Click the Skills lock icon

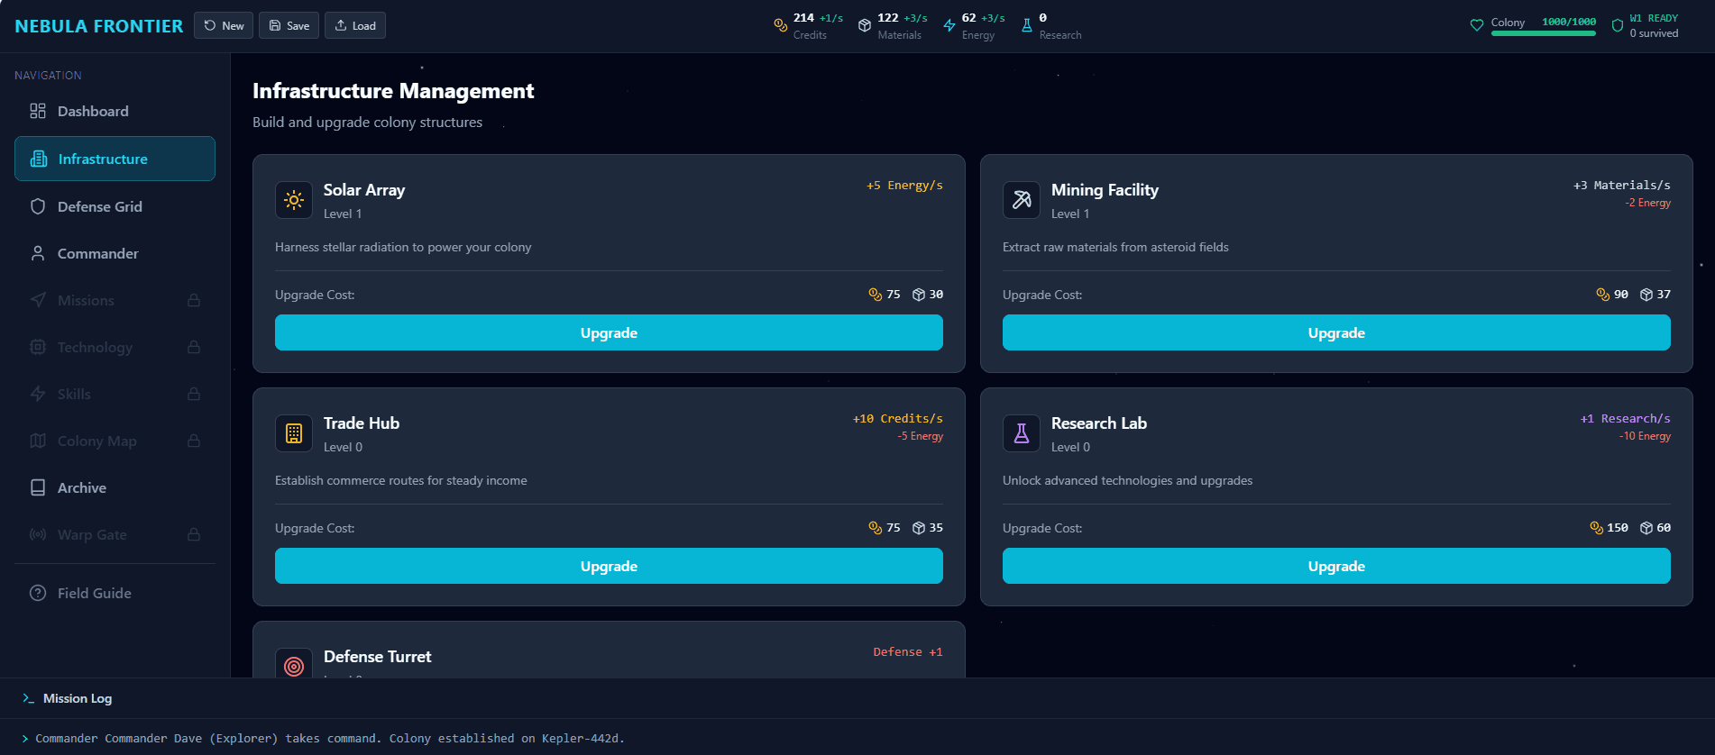click(x=194, y=394)
